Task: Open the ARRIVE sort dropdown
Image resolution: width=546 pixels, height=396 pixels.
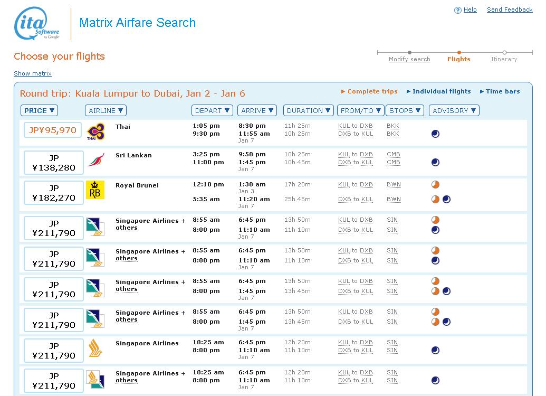Action: click(257, 110)
